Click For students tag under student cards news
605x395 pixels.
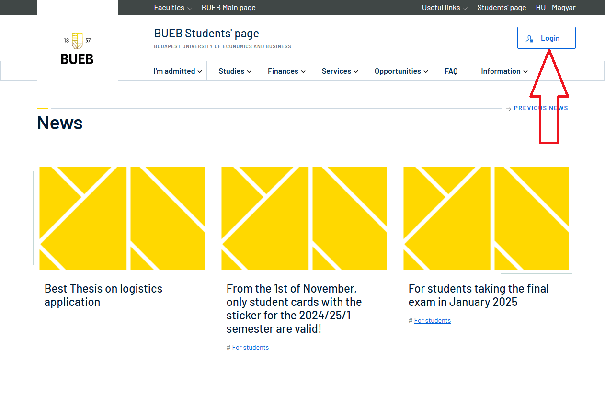click(x=250, y=348)
